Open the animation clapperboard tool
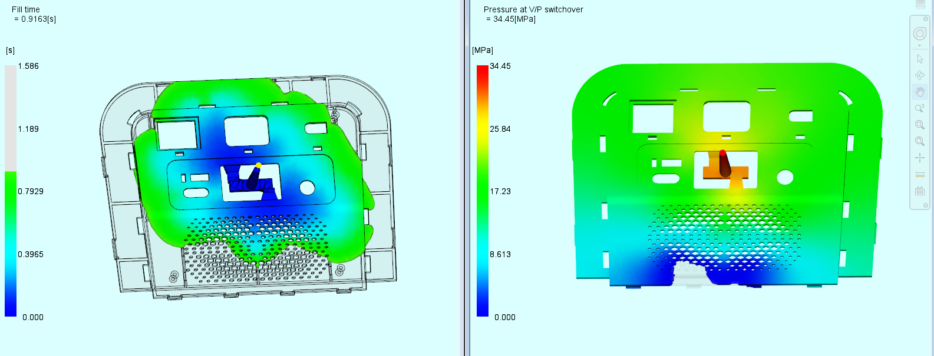This screenshot has width=934, height=356. (920, 191)
